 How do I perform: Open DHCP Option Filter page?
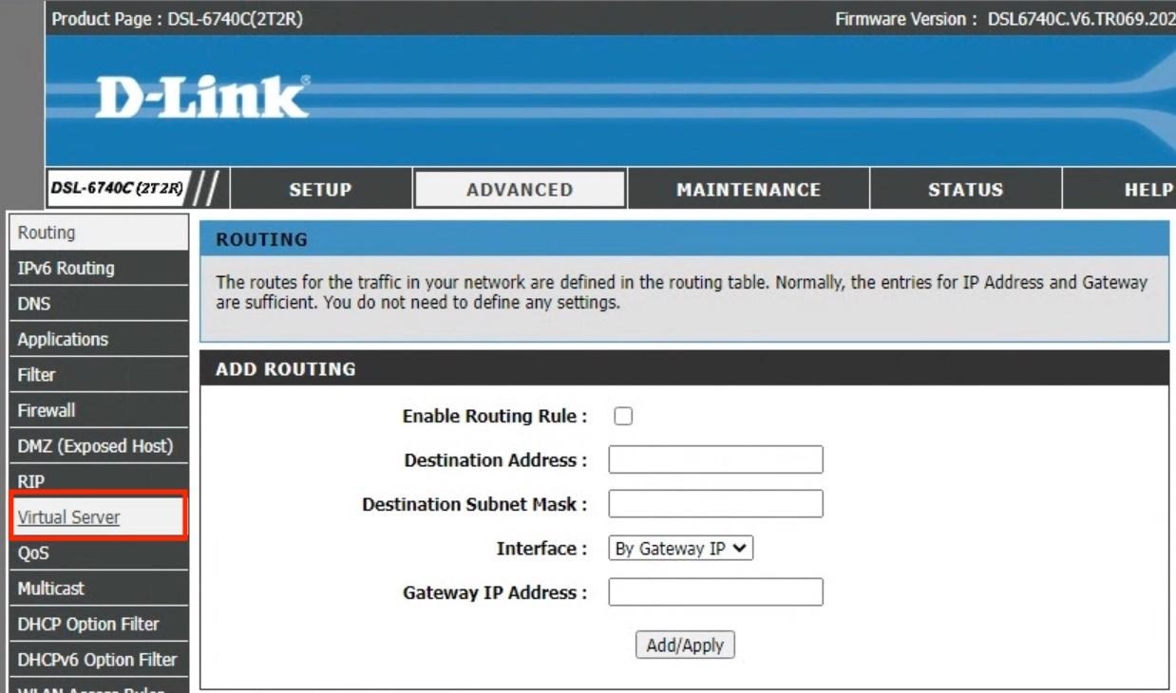click(87, 624)
